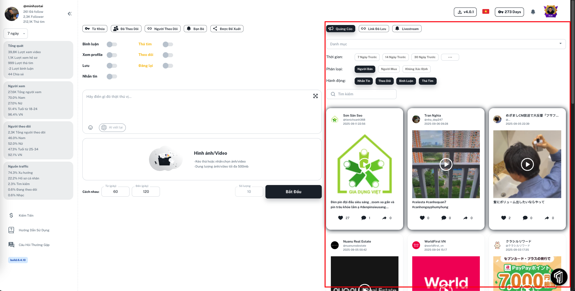Collapse the sidebar with double chevron icon
Viewport: 575px width, 291px height.
coord(69,14)
